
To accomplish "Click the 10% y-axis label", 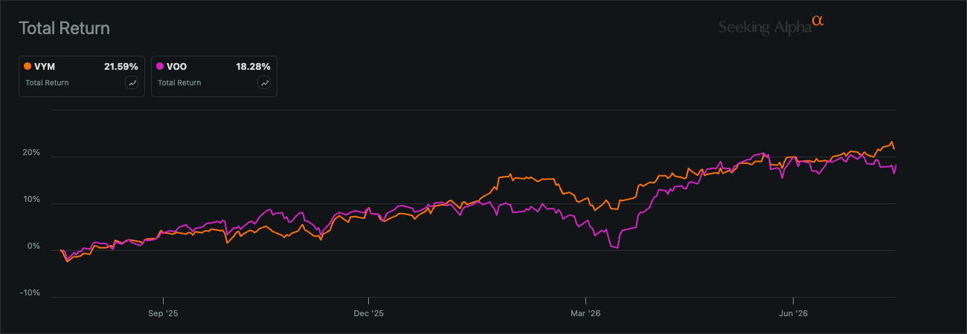I will click(32, 200).
